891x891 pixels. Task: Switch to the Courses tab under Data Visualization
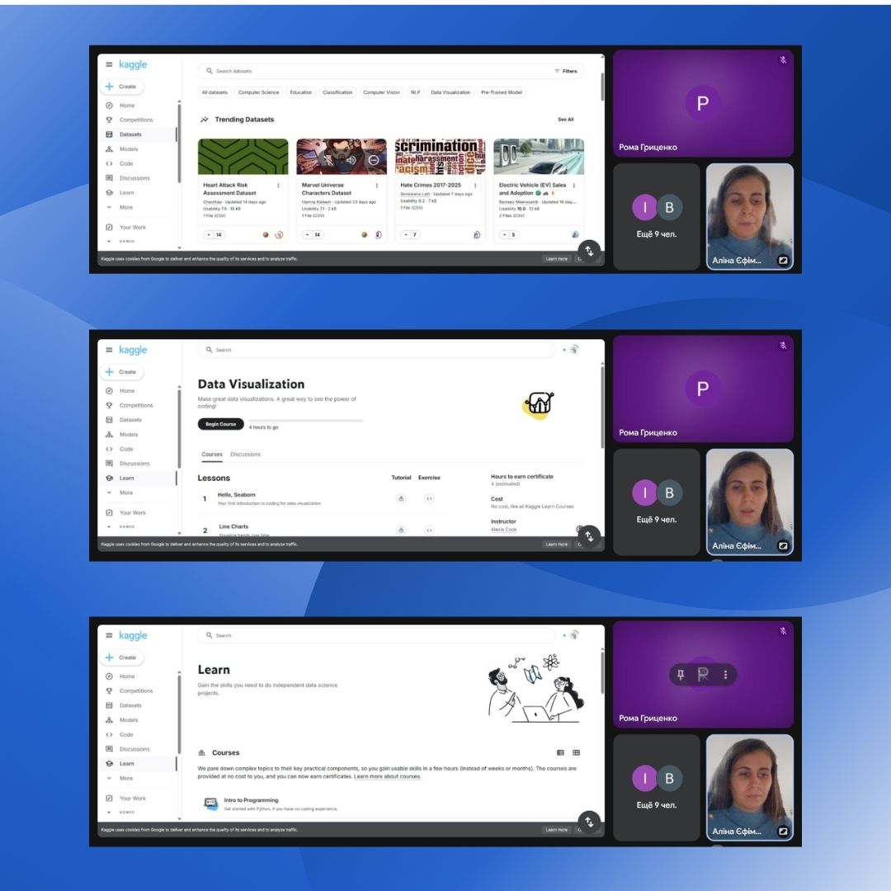click(x=212, y=455)
